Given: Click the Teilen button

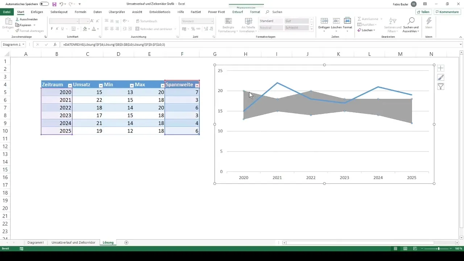Looking at the screenshot, I should pyautogui.click(x=423, y=12).
